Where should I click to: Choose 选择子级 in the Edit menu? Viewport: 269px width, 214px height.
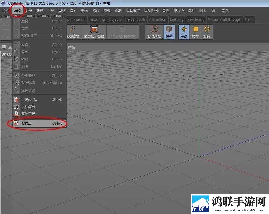tap(39, 90)
